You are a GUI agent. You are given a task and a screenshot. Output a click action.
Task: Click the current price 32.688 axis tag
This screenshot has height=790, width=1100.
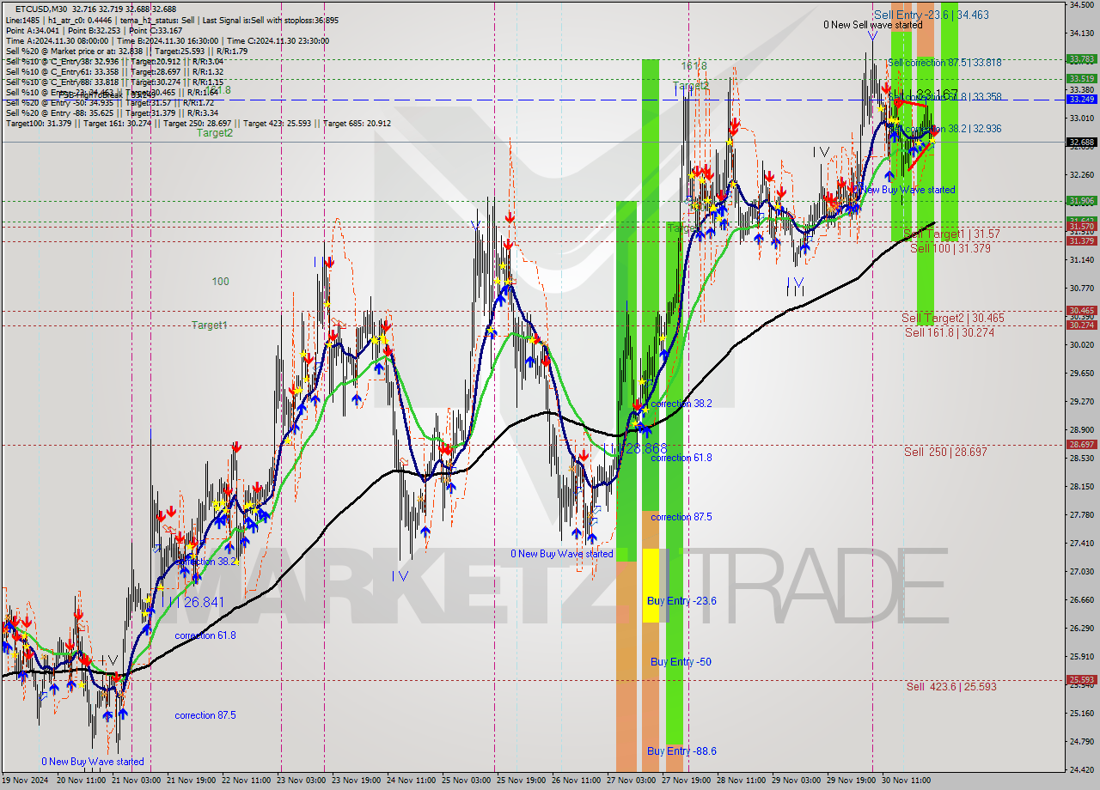click(1081, 143)
